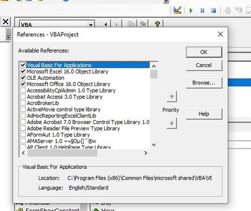Enable the AcroBrokerLib reference checkbox
The height and width of the screenshot is (211, 251).
click(23, 103)
